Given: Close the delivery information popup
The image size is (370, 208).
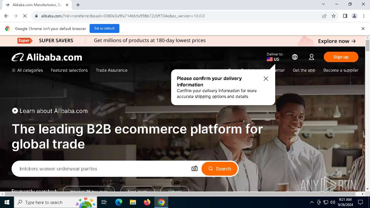Looking at the screenshot, I should 266,79.
